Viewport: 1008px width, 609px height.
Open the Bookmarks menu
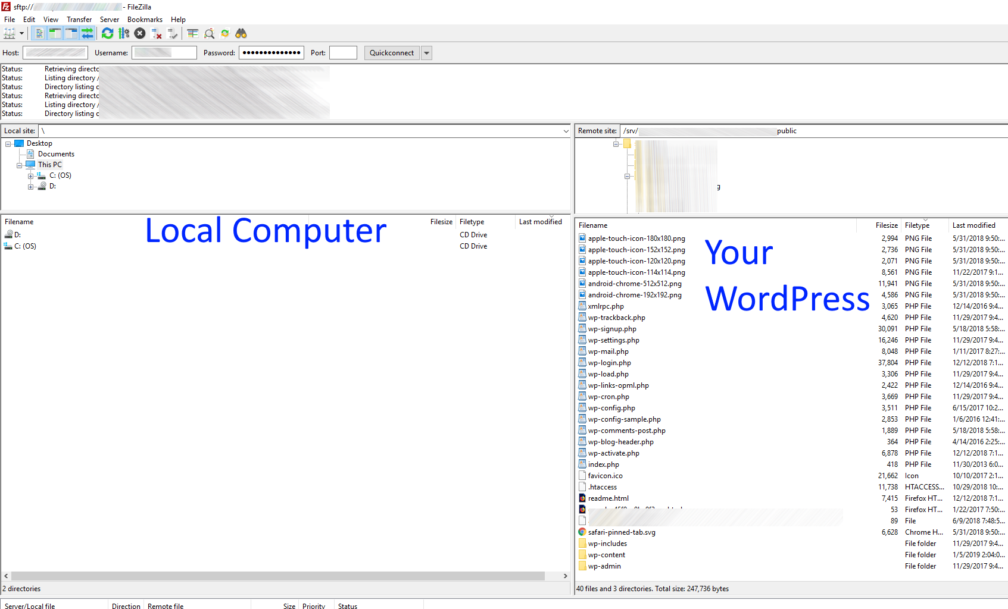pos(145,20)
